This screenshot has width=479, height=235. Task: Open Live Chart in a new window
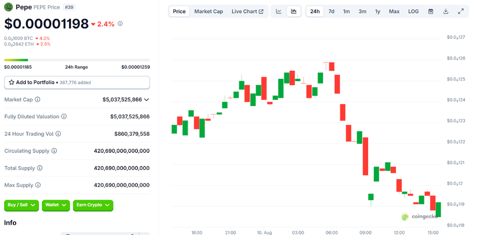coord(247,11)
